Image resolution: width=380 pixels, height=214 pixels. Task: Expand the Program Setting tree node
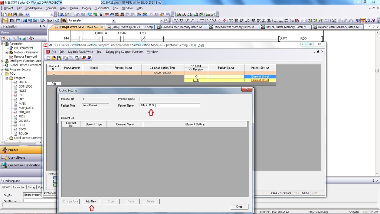pos(2,69)
